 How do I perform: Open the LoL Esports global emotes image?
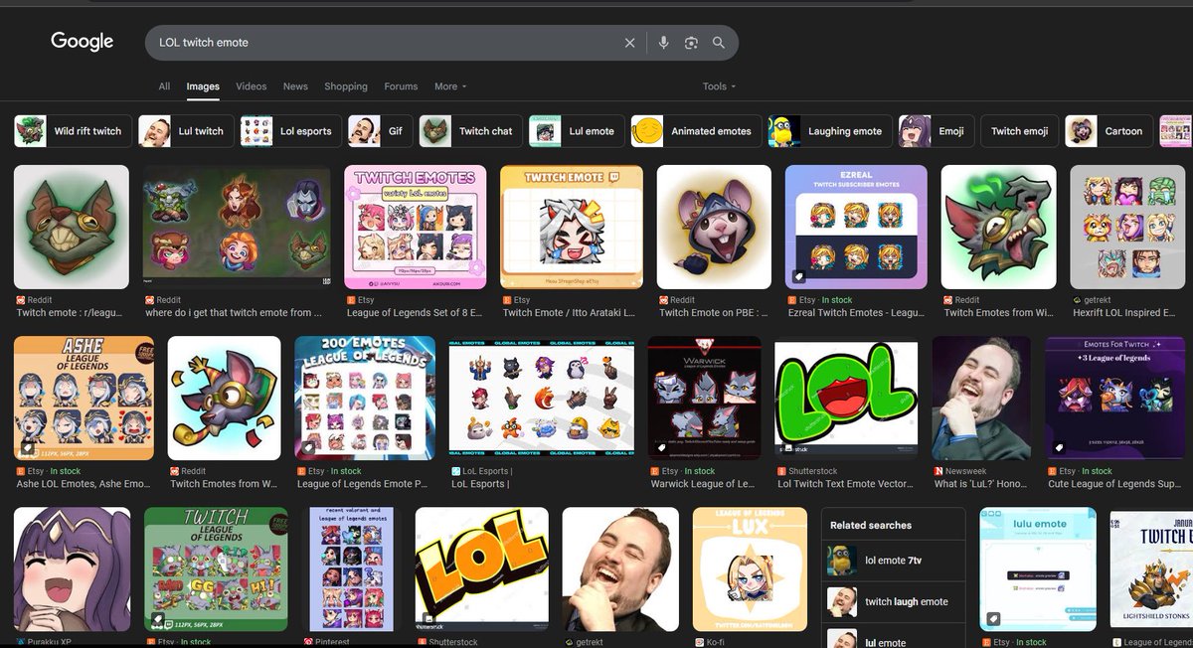click(542, 398)
